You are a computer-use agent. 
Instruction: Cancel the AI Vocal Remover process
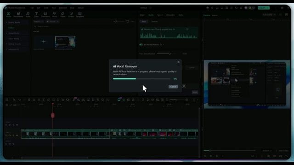pyautogui.click(x=173, y=87)
